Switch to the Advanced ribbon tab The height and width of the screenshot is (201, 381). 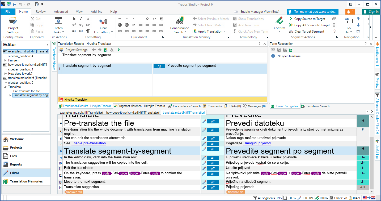pyautogui.click(x=61, y=12)
